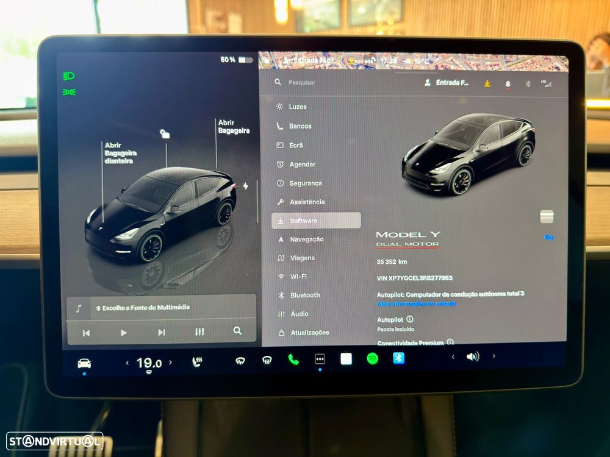This screenshot has width=610, height=457.
Task: Tap the headlights indicator icon
Action: coord(69,76)
